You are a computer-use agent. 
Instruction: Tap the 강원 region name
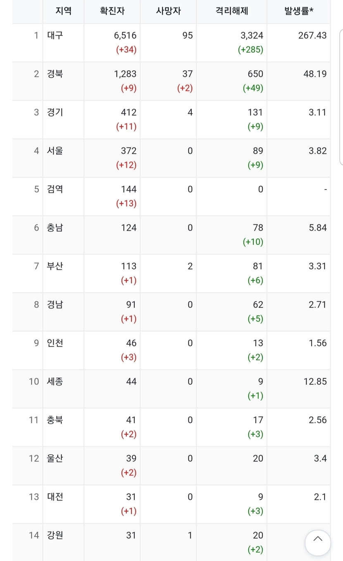[55, 536]
